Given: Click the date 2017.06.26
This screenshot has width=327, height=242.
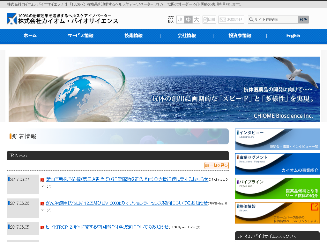Looking at the screenshot, I should point(19,203).
